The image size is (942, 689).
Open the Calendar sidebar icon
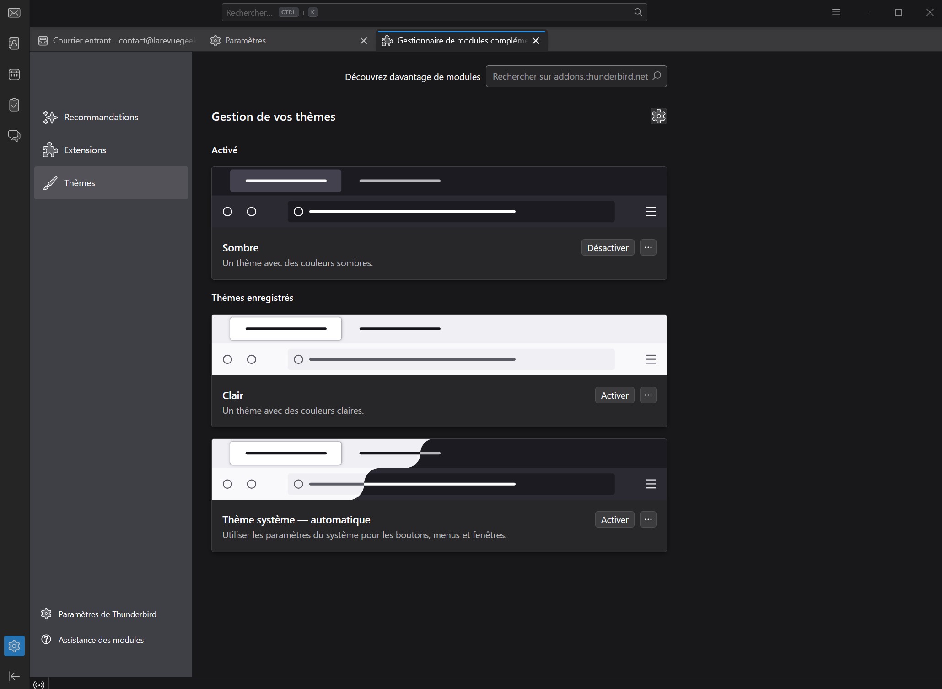pos(14,74)
